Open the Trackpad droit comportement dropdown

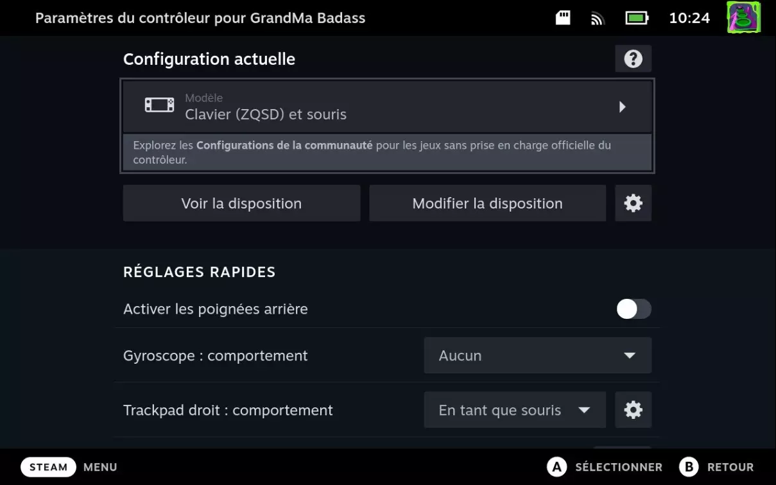(514, 410)
